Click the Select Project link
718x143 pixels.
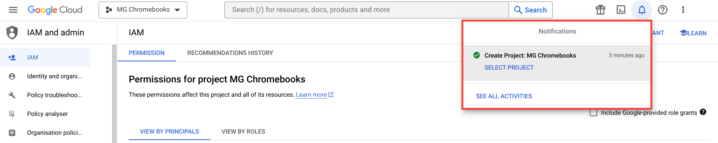[509, 68]
